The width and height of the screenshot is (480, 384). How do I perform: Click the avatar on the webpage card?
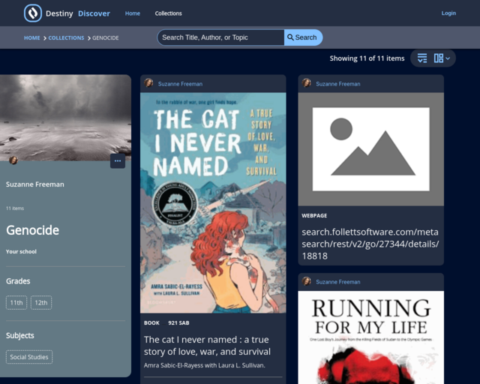(x=307, y=82)
